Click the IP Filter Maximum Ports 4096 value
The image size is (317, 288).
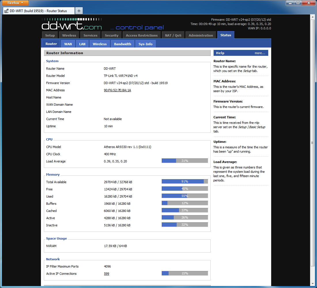[x=107, y=267]
